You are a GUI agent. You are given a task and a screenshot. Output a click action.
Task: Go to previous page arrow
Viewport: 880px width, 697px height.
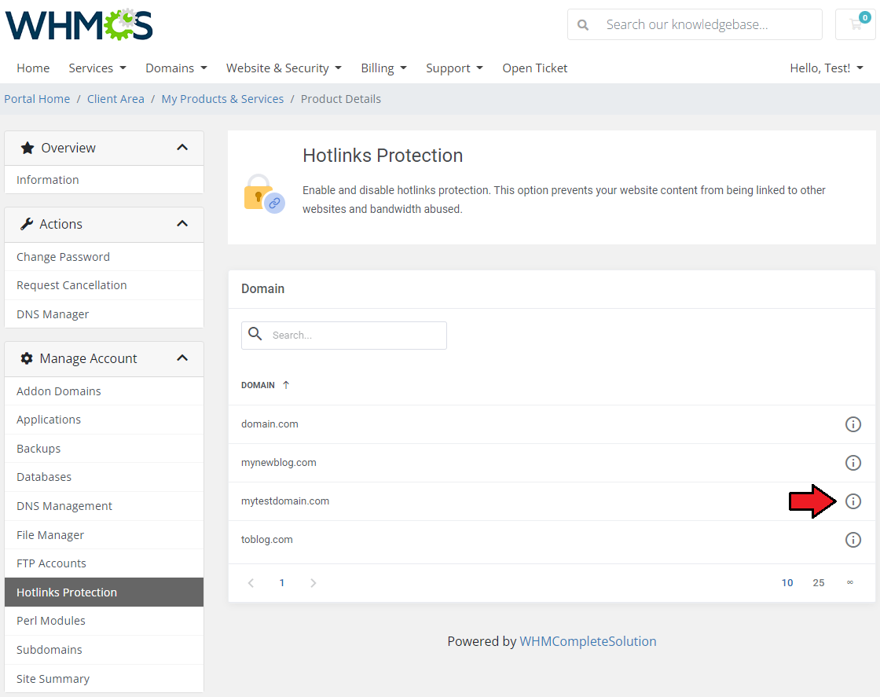[251, 583]
